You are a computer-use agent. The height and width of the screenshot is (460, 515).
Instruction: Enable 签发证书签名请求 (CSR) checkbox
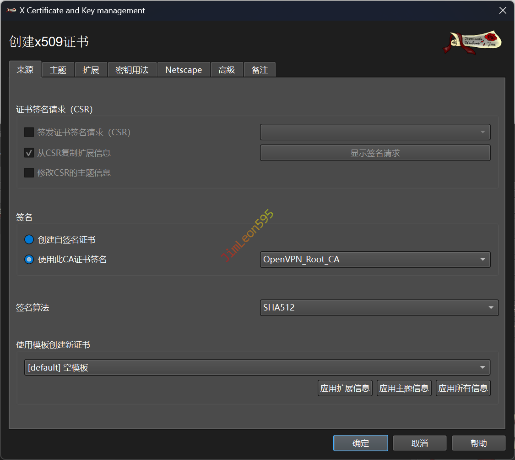(x=29, y=133)
